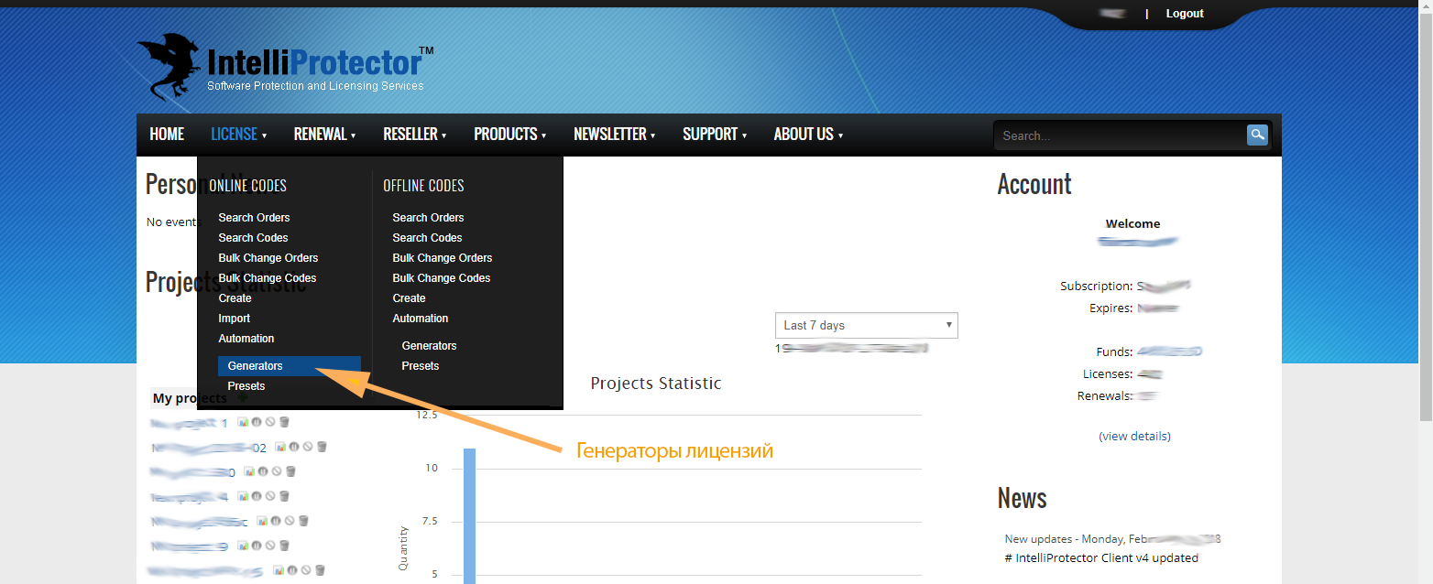Viewport: 1433px width, 584px height.
Task: Open the project link ending in 02
Action: [209, 448]
